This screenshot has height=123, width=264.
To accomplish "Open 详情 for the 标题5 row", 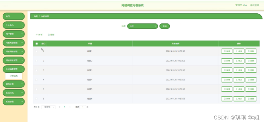I will point(227,89).
